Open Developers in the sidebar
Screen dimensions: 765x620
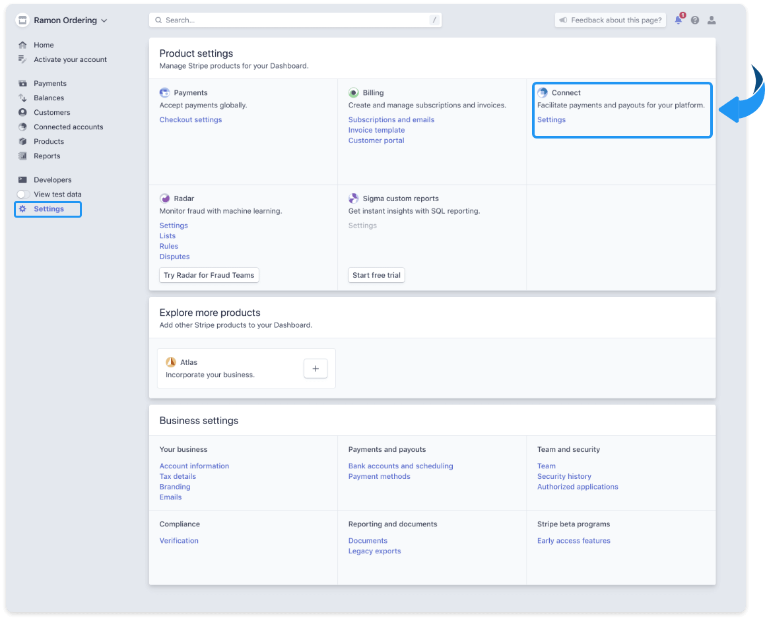[53, 180]
